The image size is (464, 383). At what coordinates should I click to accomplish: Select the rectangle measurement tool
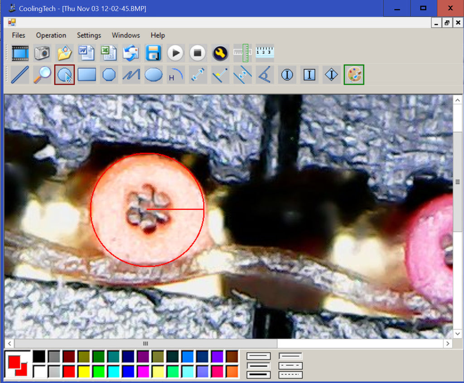click(87, 75)
